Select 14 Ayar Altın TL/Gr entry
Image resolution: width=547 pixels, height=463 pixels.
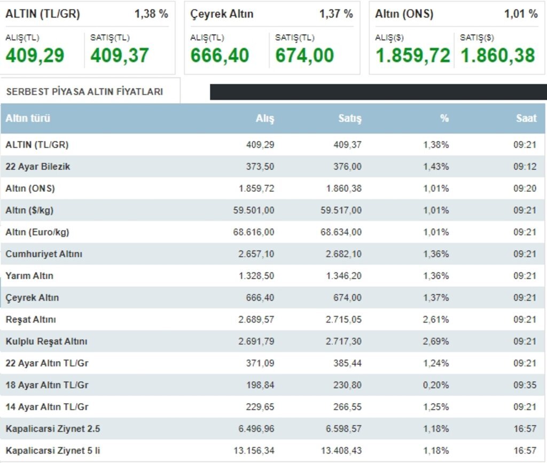coord(47,407)
